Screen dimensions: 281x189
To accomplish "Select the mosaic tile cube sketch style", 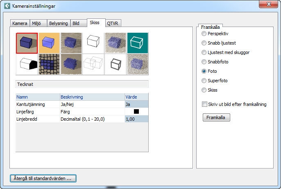I will coord(49,64).
